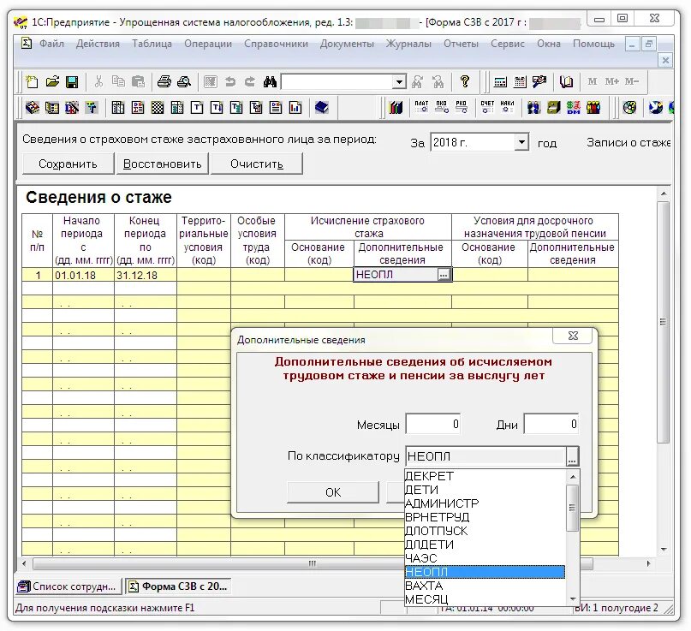Open the syntax helper book icon

pyautogui.click(x=566, y=82)
